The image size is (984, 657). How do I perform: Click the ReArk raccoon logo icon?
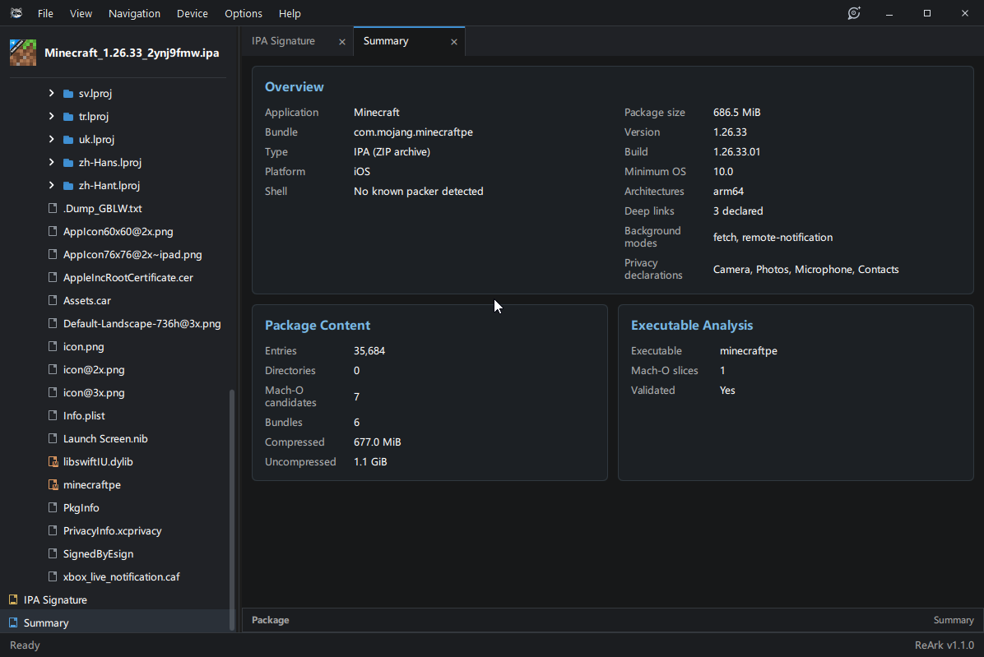[x=16, y=13]
